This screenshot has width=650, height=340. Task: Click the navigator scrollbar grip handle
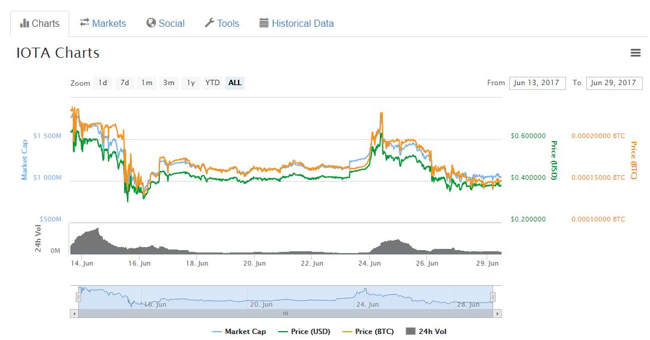click(286, 313)
